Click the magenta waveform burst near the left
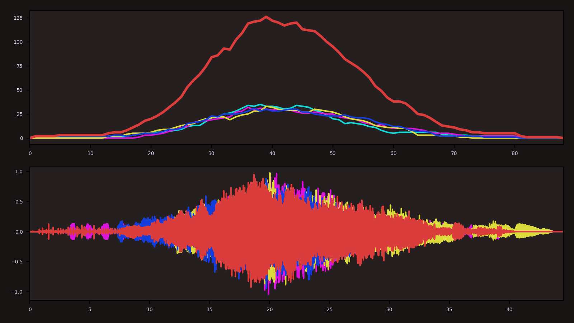Viewport: 574px width, 323px height. [73, 231]
